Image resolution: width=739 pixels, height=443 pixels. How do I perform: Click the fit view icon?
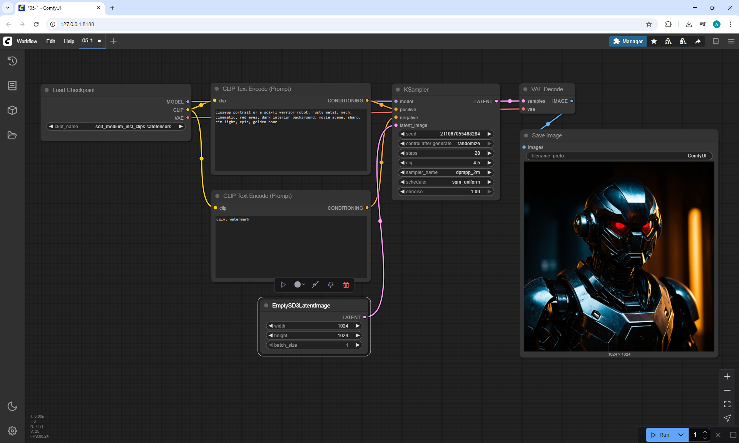[727, 404]
